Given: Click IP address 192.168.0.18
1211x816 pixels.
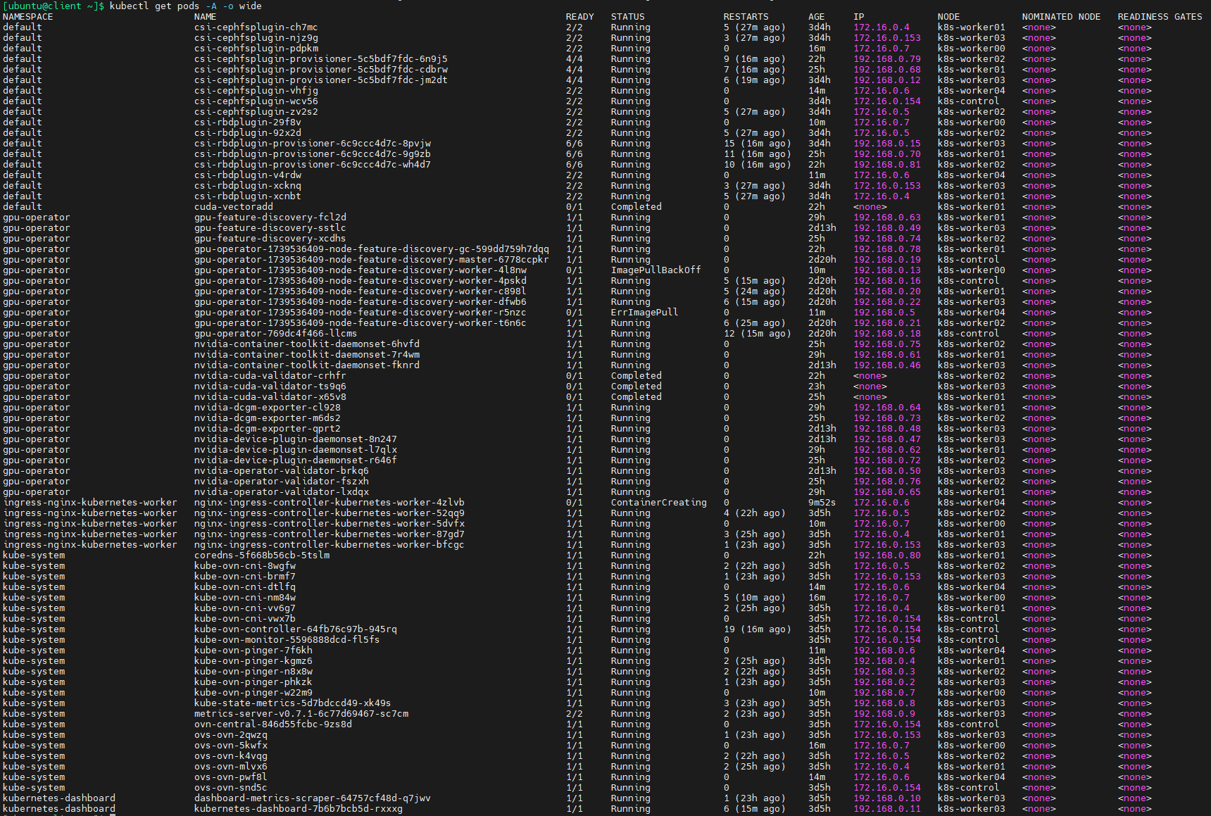Looking at the screenshot, I should pos(886,333).
